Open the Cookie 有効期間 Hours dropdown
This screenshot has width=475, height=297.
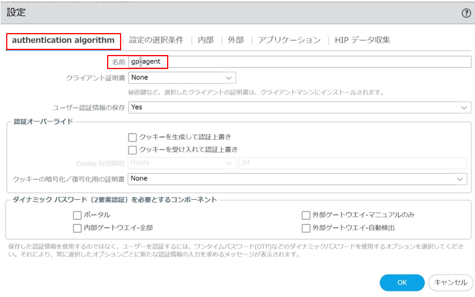tap(182, 163)
